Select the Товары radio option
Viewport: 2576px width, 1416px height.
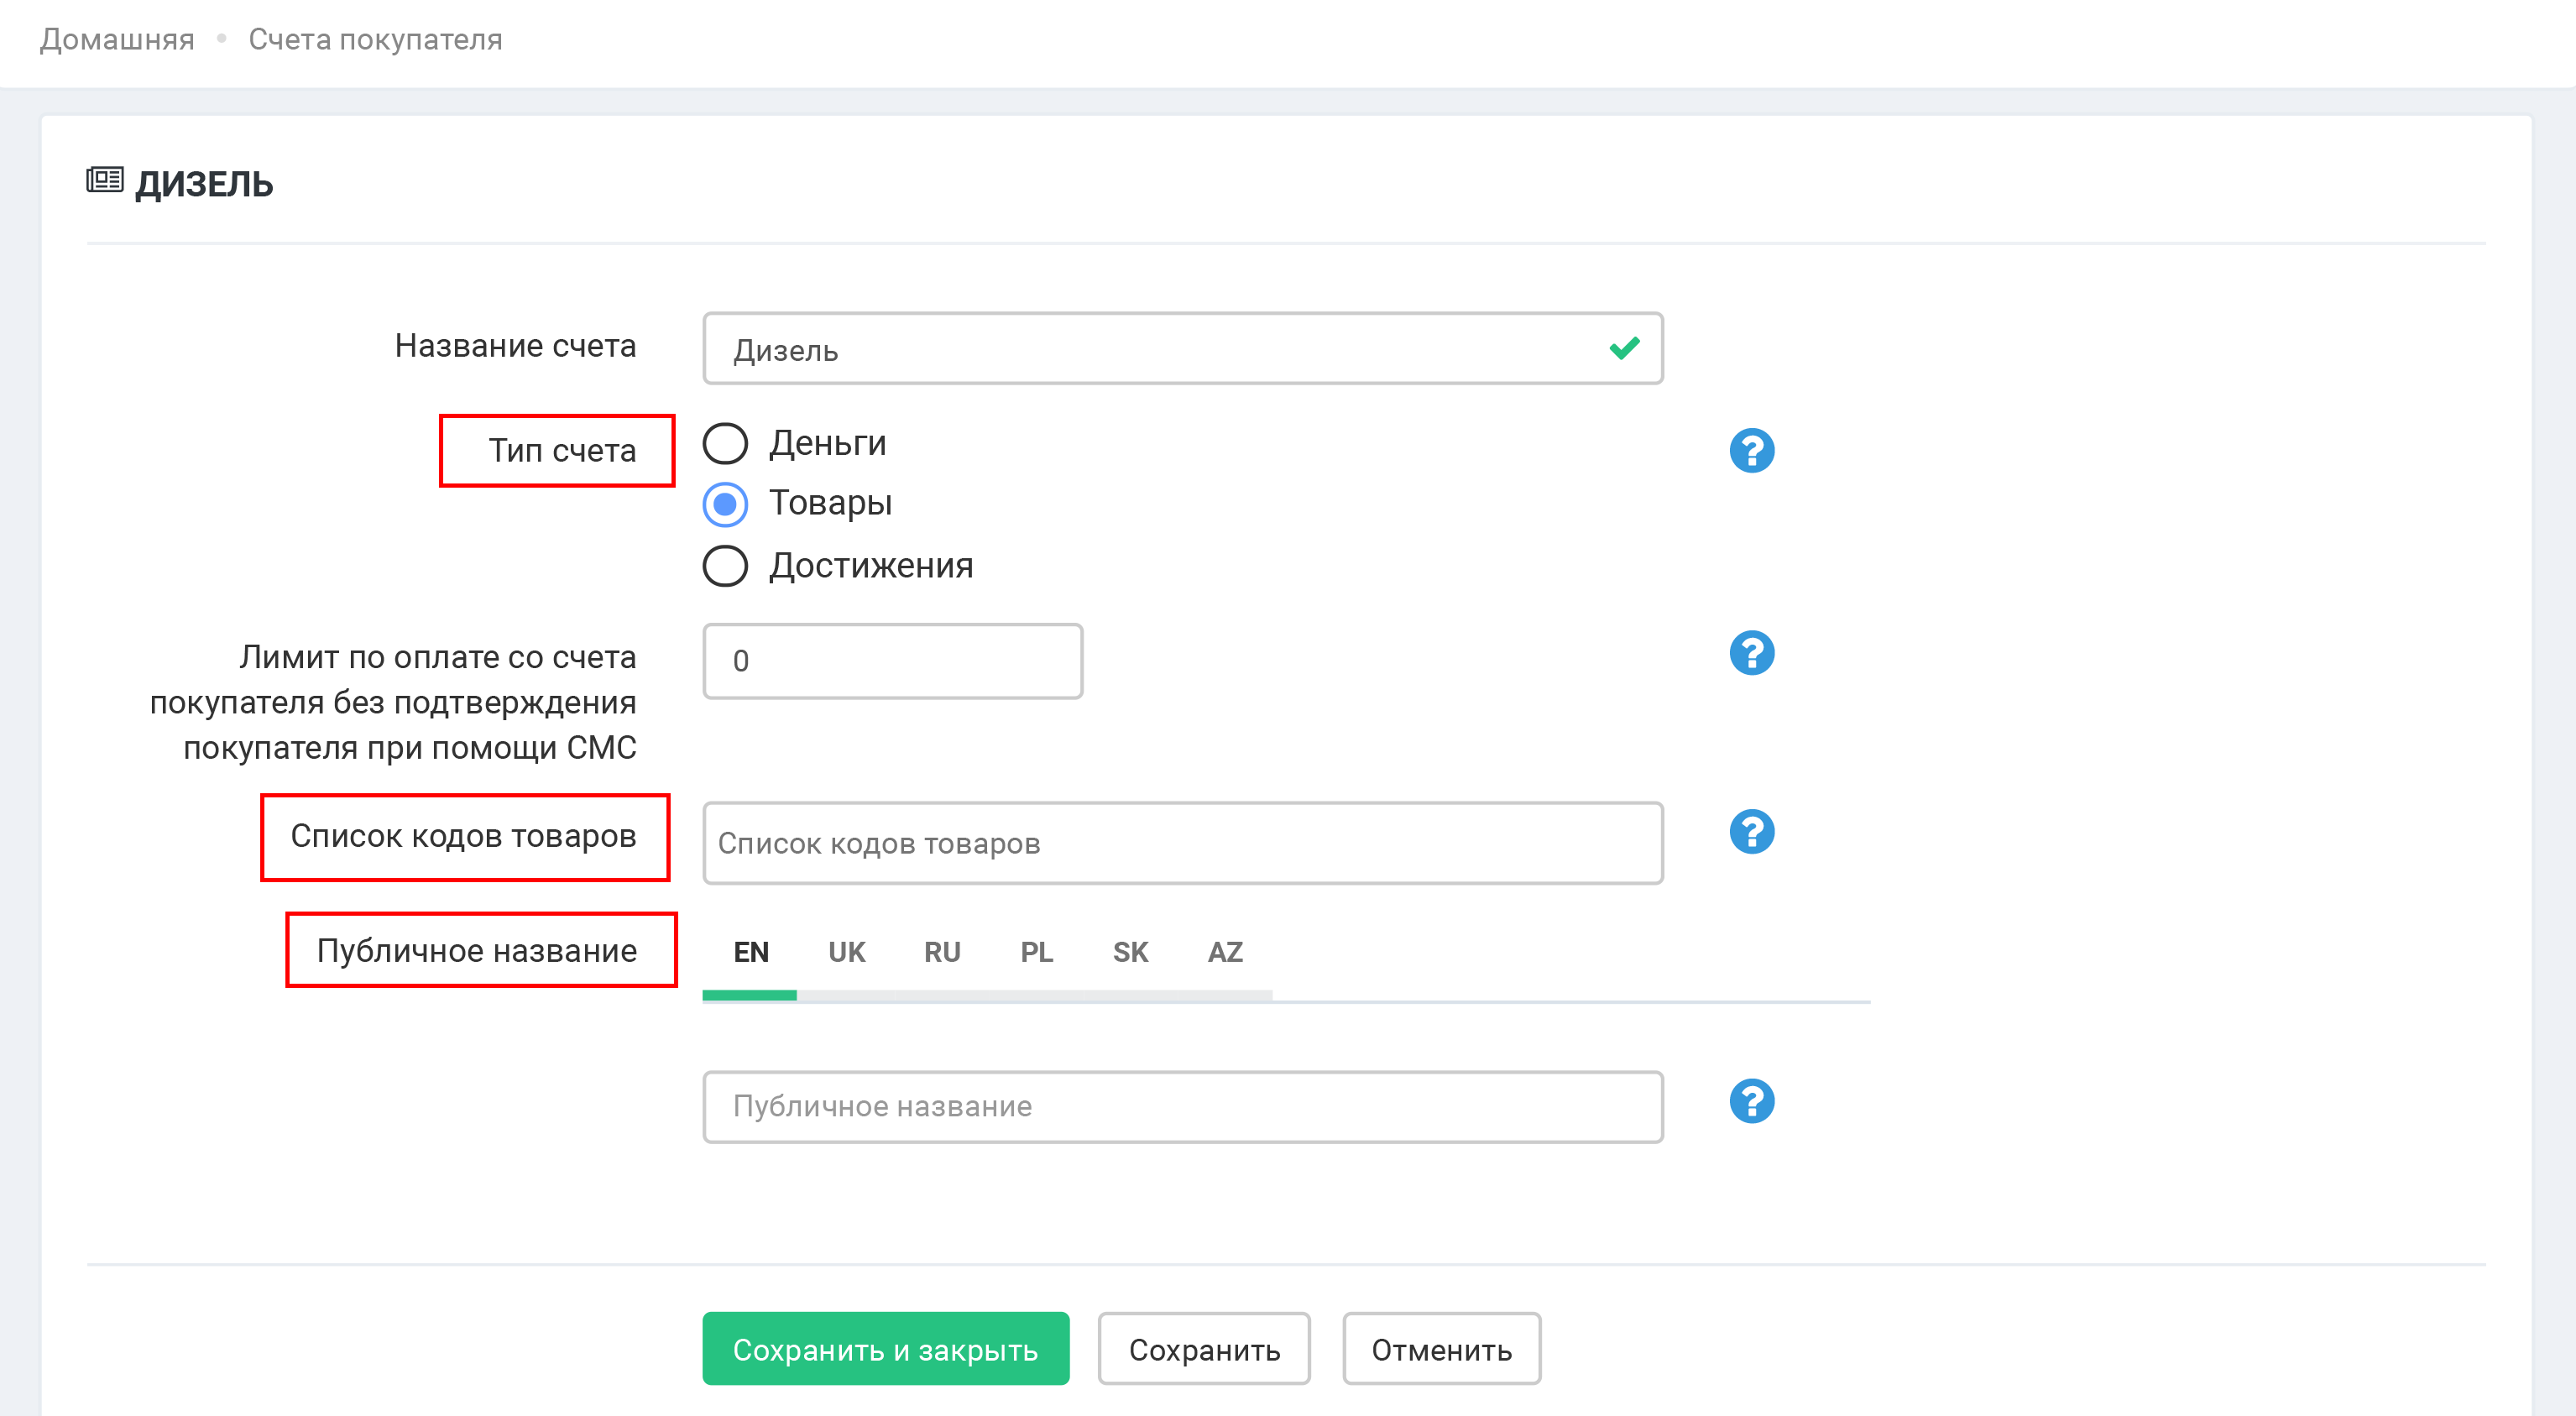click(726, 504)
